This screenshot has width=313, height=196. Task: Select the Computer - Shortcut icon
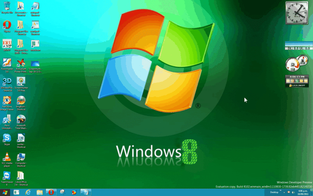pyautogui.click(x=21, y=160)
